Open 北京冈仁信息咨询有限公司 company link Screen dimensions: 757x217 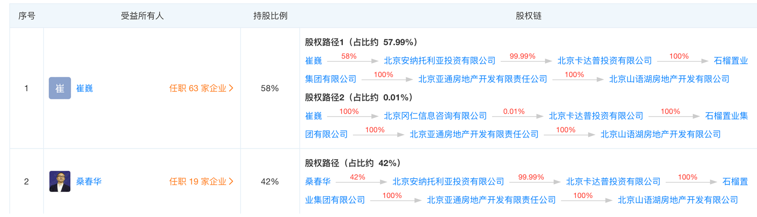point(435,116)
